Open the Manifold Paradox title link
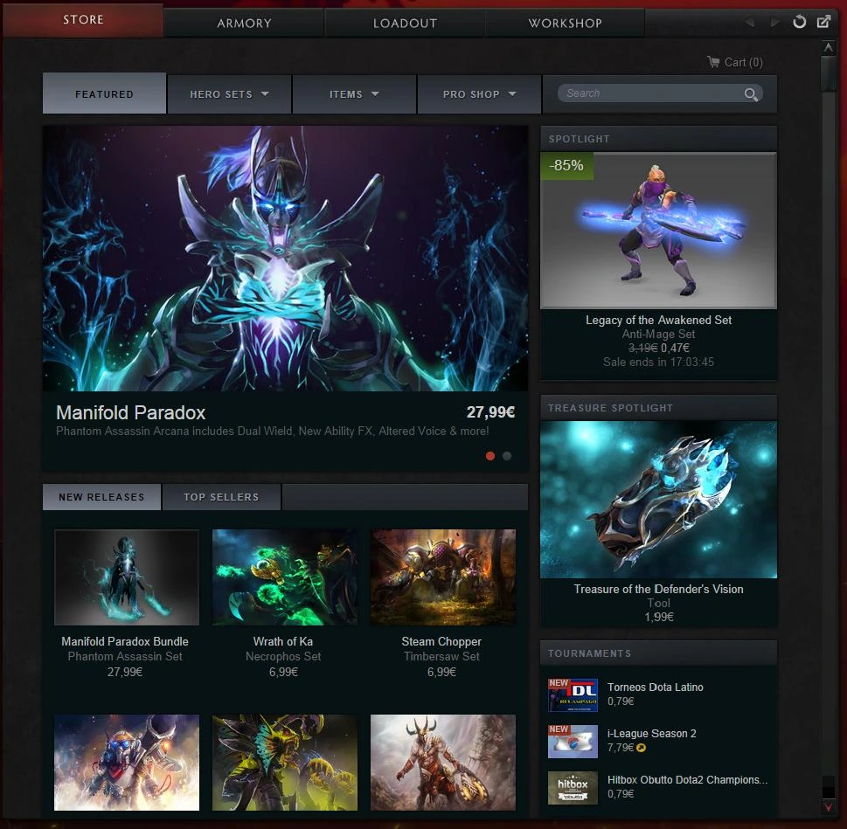 coord(131,413)
